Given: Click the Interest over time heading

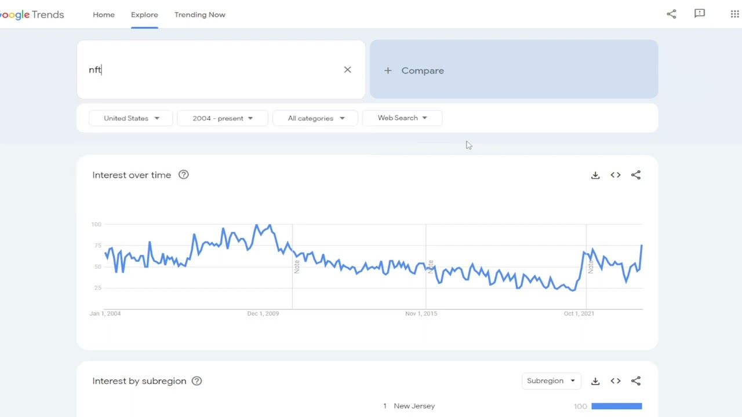Looking at the screenshot, I should pyautogui.click(x=132, y=175).
